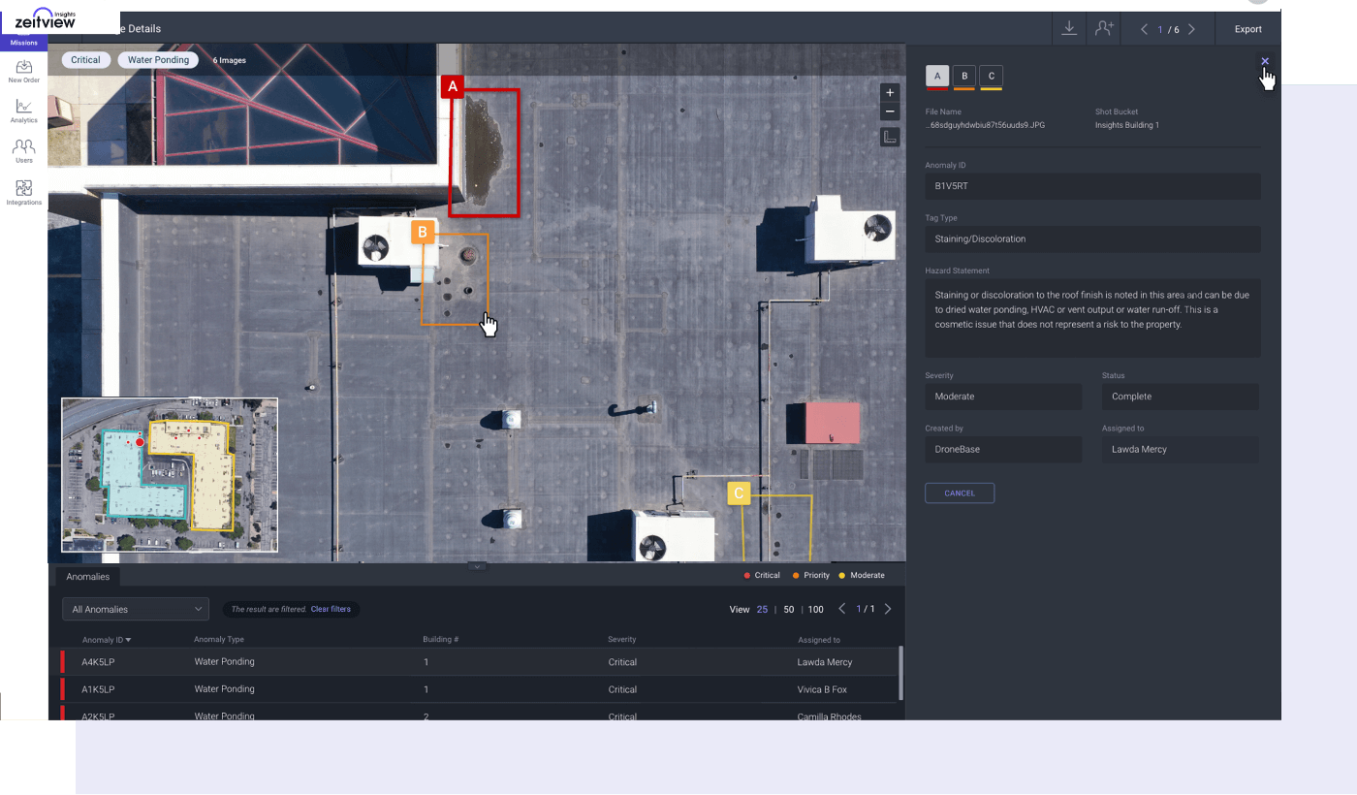Click the download image icon
The height and width of the screenshot is (795, 1357).
(1069, 28)
